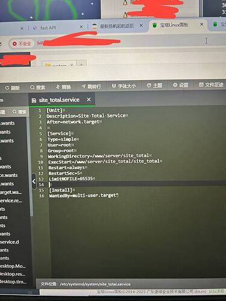The height and width of the screenshot is (301, 226).
Task: Open the desktop.res... item in sidebar
Action: tap(13, 274)
